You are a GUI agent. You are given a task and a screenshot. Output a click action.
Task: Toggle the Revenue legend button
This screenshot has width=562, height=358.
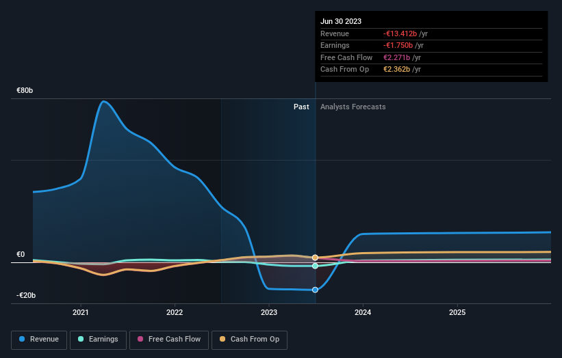39,340
